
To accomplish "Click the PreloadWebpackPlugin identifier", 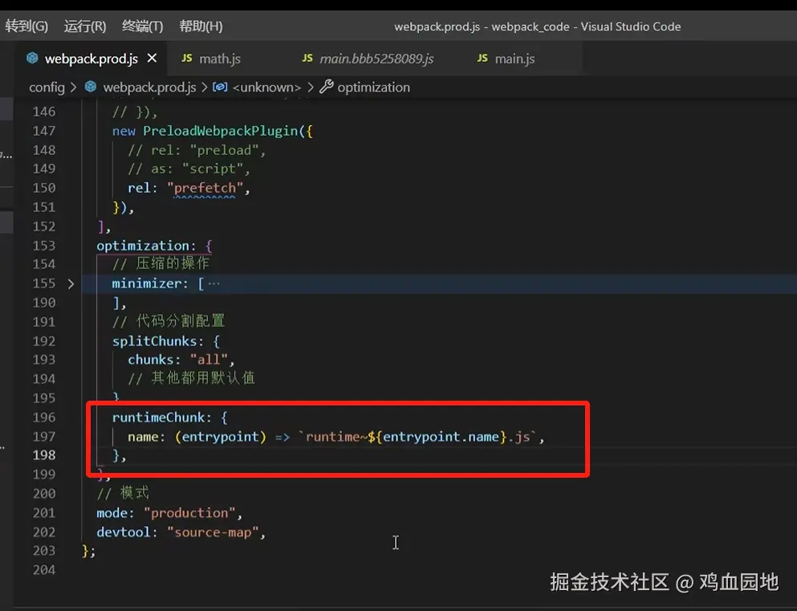I will coord(220,131).
